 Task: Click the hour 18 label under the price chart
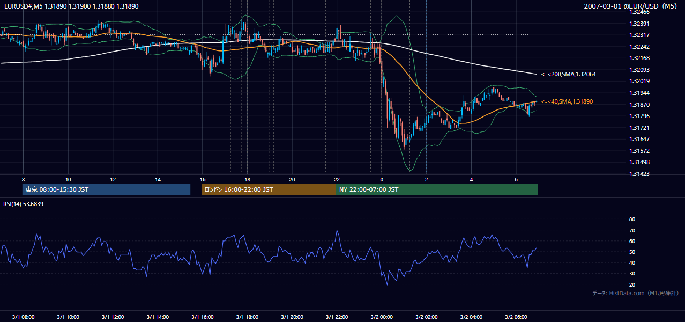(247, 179)
